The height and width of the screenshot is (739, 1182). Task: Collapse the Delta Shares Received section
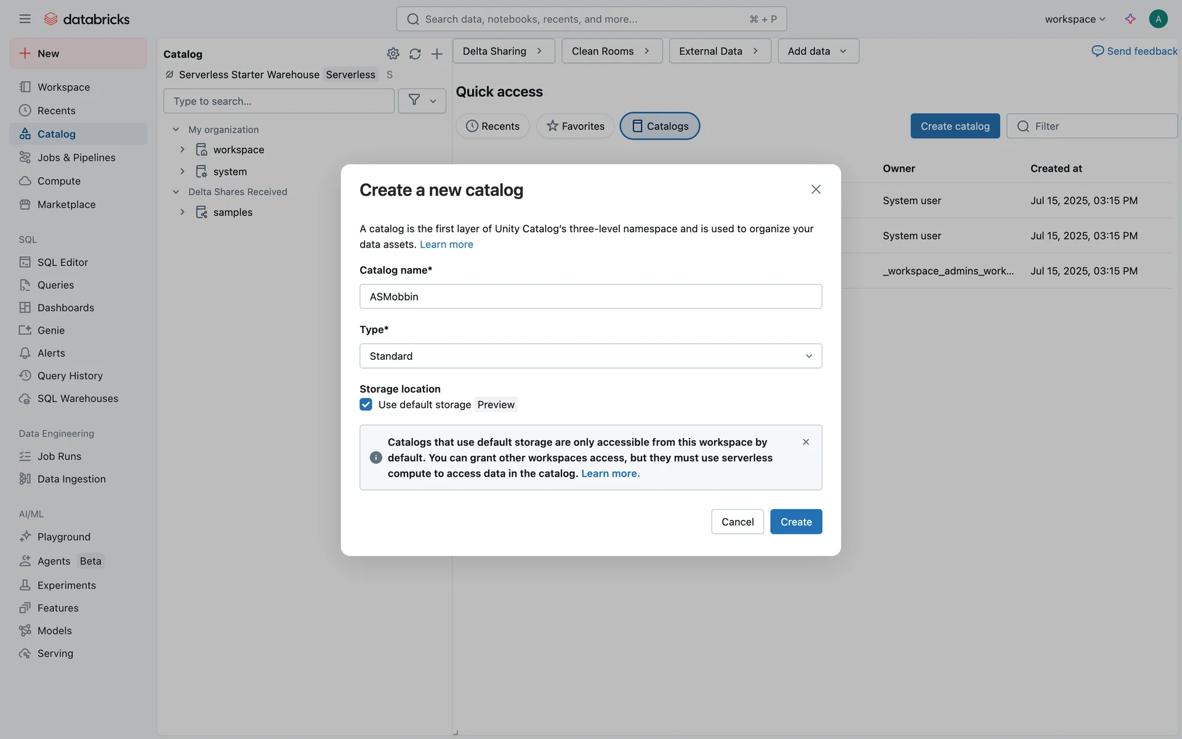coord(176,192)
